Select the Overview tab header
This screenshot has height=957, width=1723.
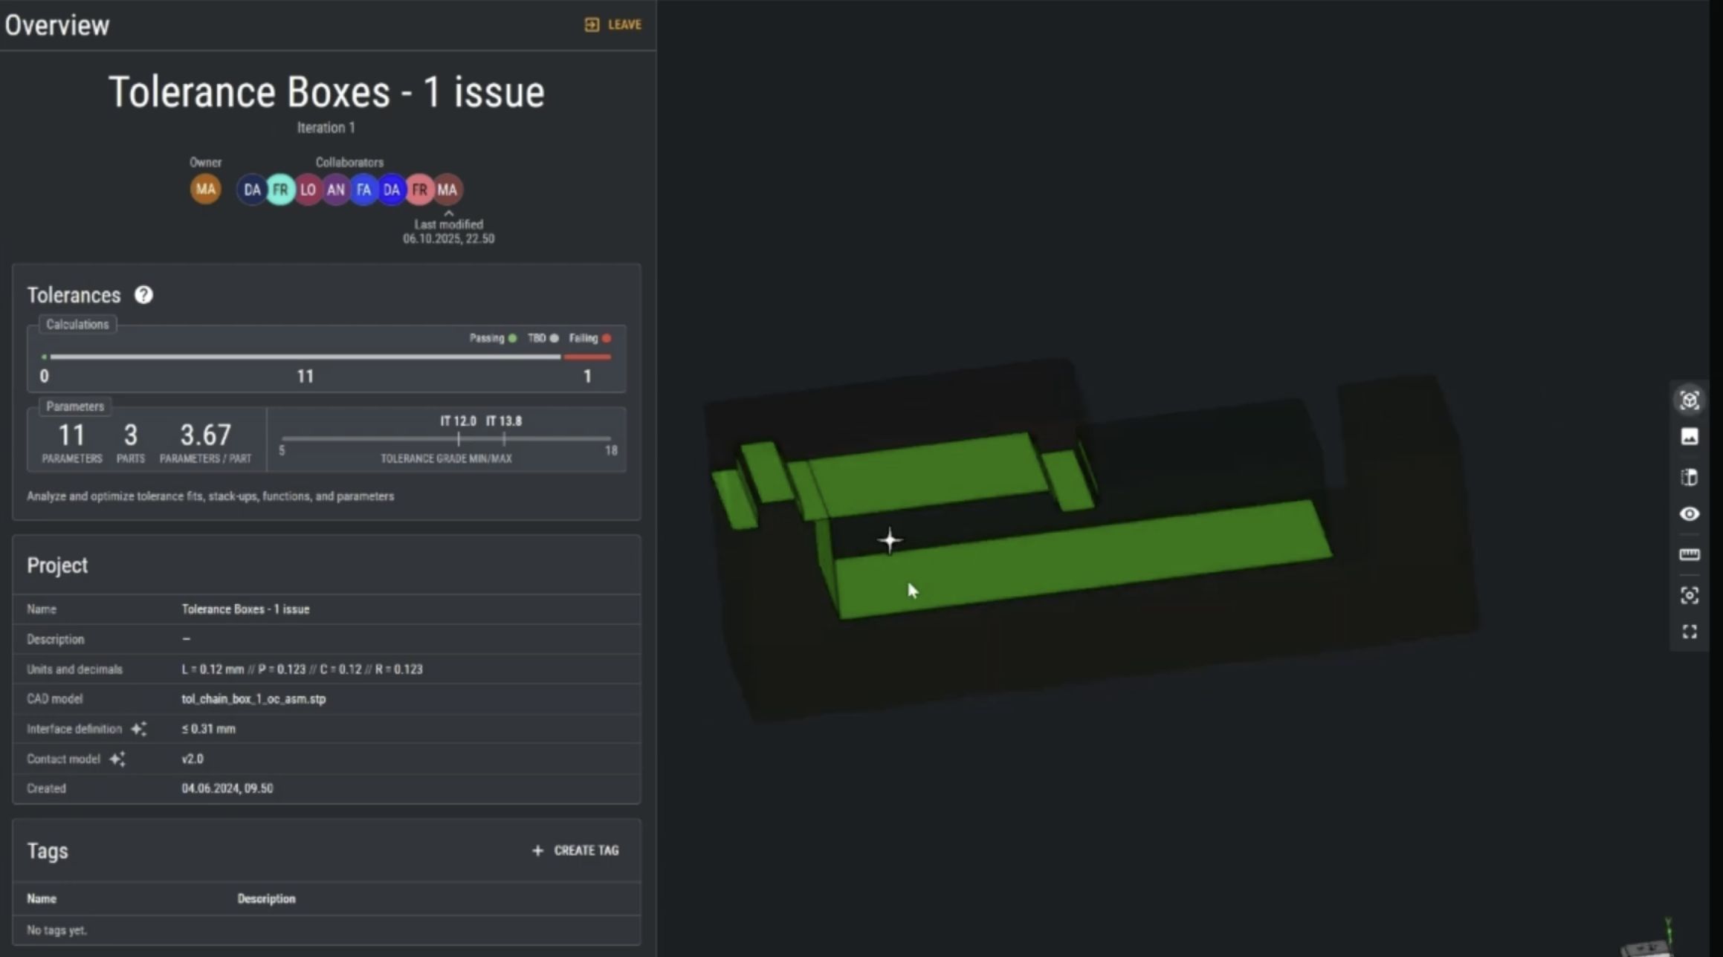pos(56,25)
